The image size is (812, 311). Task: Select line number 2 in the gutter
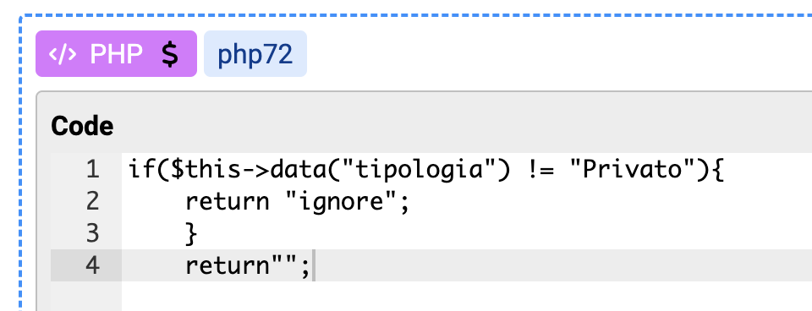click(x=92, y=201)
